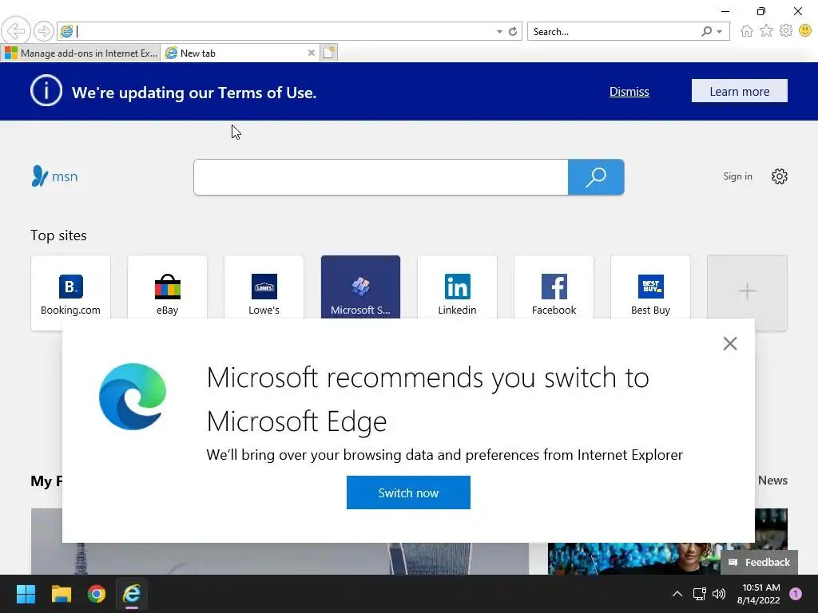Close the New tab tab

[311, 53]
